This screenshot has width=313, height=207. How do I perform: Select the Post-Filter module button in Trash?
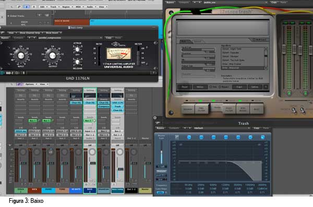pyautogui.click(x=229, y=109)
